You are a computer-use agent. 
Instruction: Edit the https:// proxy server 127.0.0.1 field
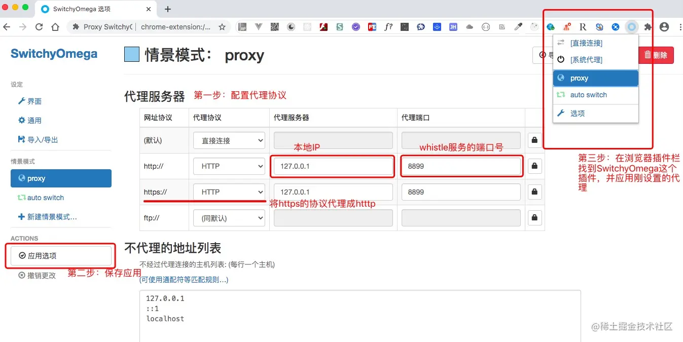click(x=333, y=192)
